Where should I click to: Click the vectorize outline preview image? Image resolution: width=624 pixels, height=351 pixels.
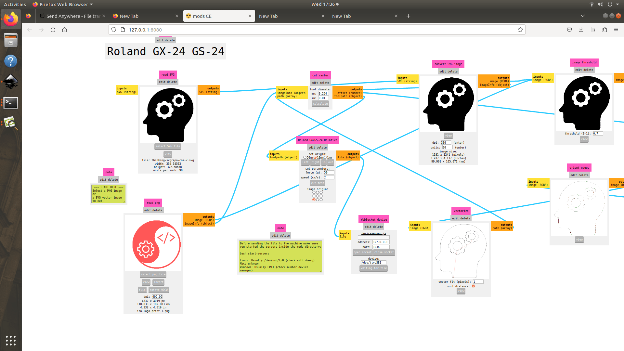point(461,251)
